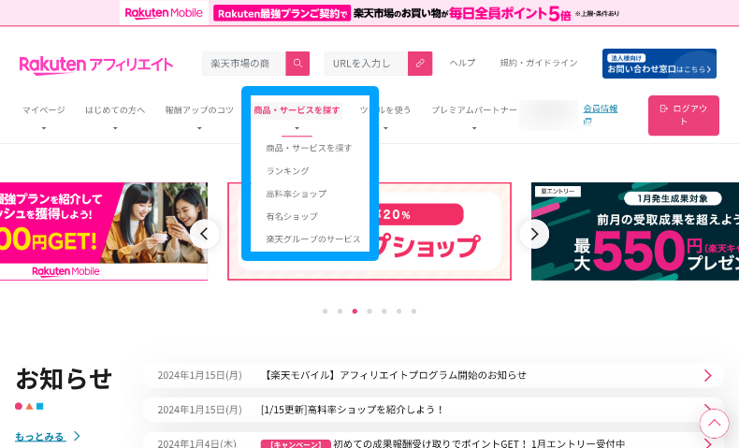Open the プレミアムパートナー nav item
The width and height of the screenshot is (739, 448).
[474, 110]
